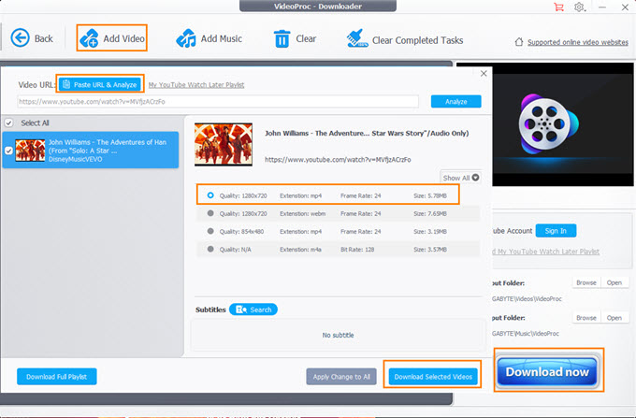Image resolution: width=636 pixels, height=418 pixels.
Task: Click the 'Size: 7.65MB' value
Action: (x=430, y=213)
